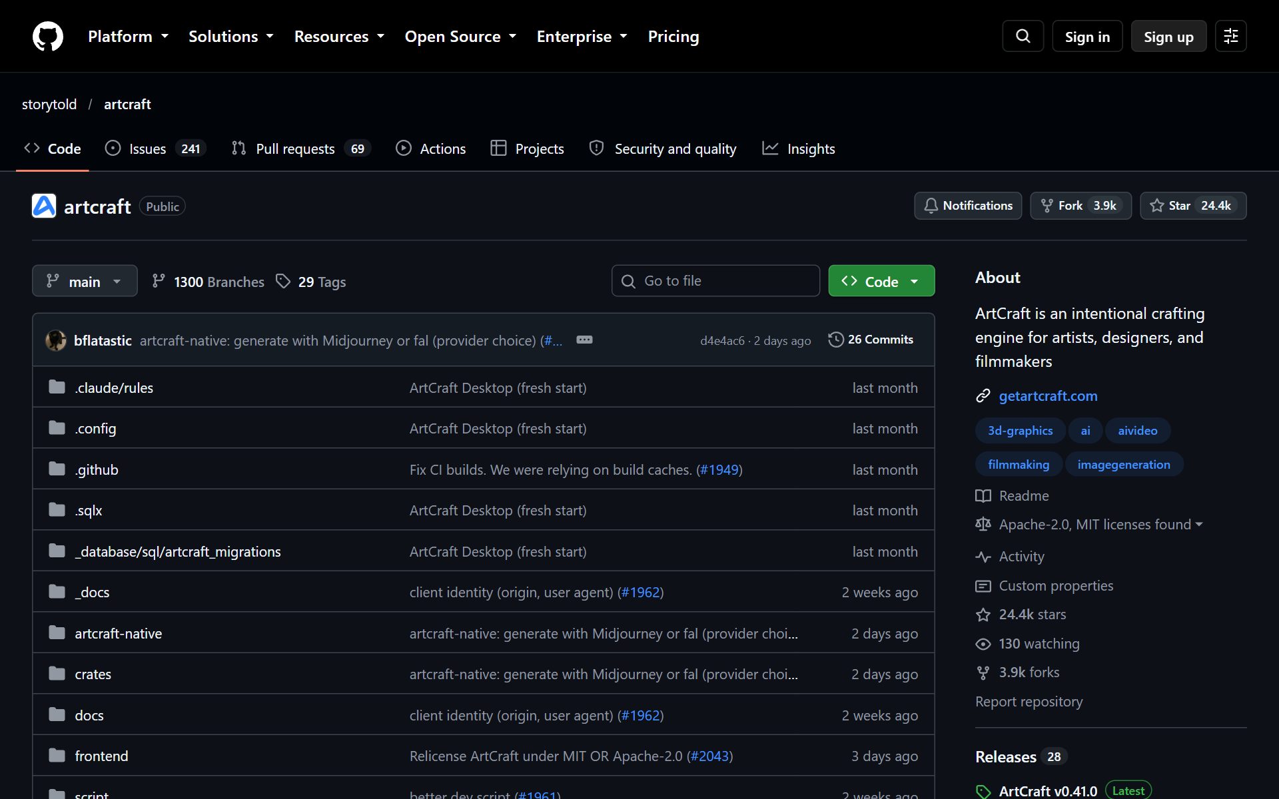Click the link icon beside getartcraft.com
The height and width of the screenshot is (799, 1279).
[x=983, y=396]
